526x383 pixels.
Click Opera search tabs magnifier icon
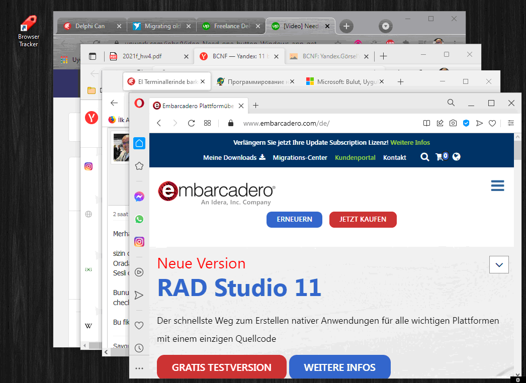pyautogui.click(x=451, y=103)
